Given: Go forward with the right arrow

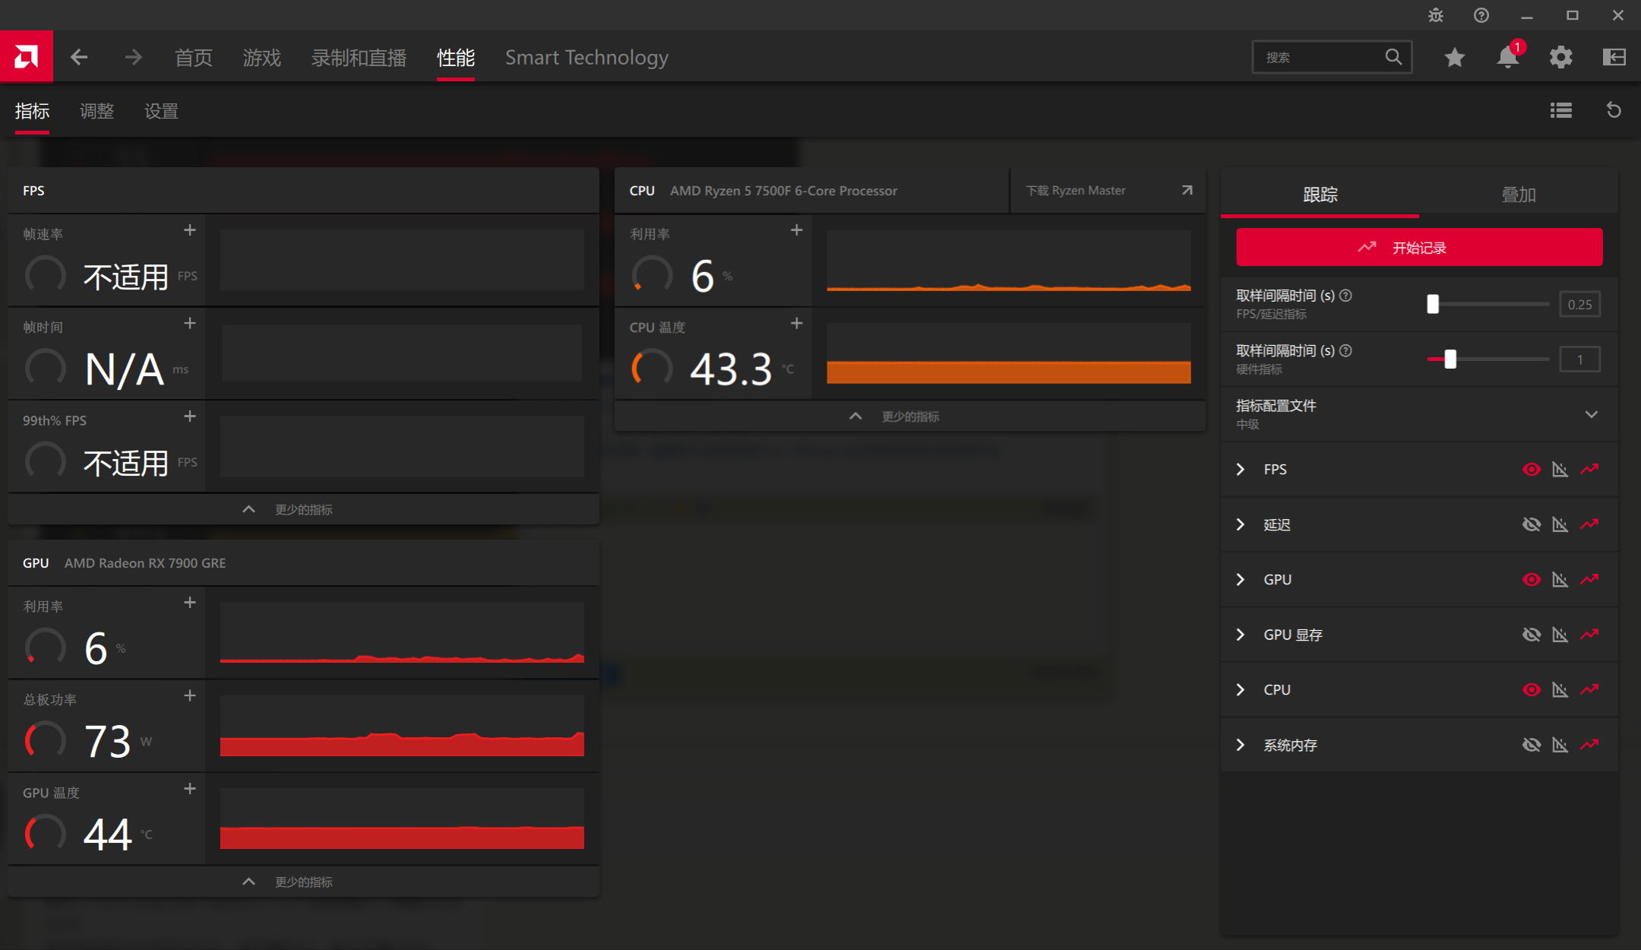Looking at the screenshot, I should pyautogui.click(x=134, y=57).
